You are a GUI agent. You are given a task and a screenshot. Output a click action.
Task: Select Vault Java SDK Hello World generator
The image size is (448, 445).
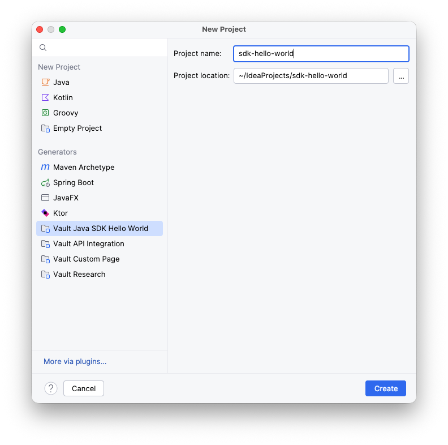tap(100, 228)
